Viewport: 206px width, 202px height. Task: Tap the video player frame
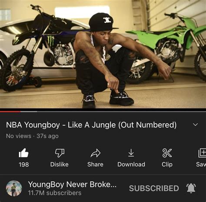[103, 54]
